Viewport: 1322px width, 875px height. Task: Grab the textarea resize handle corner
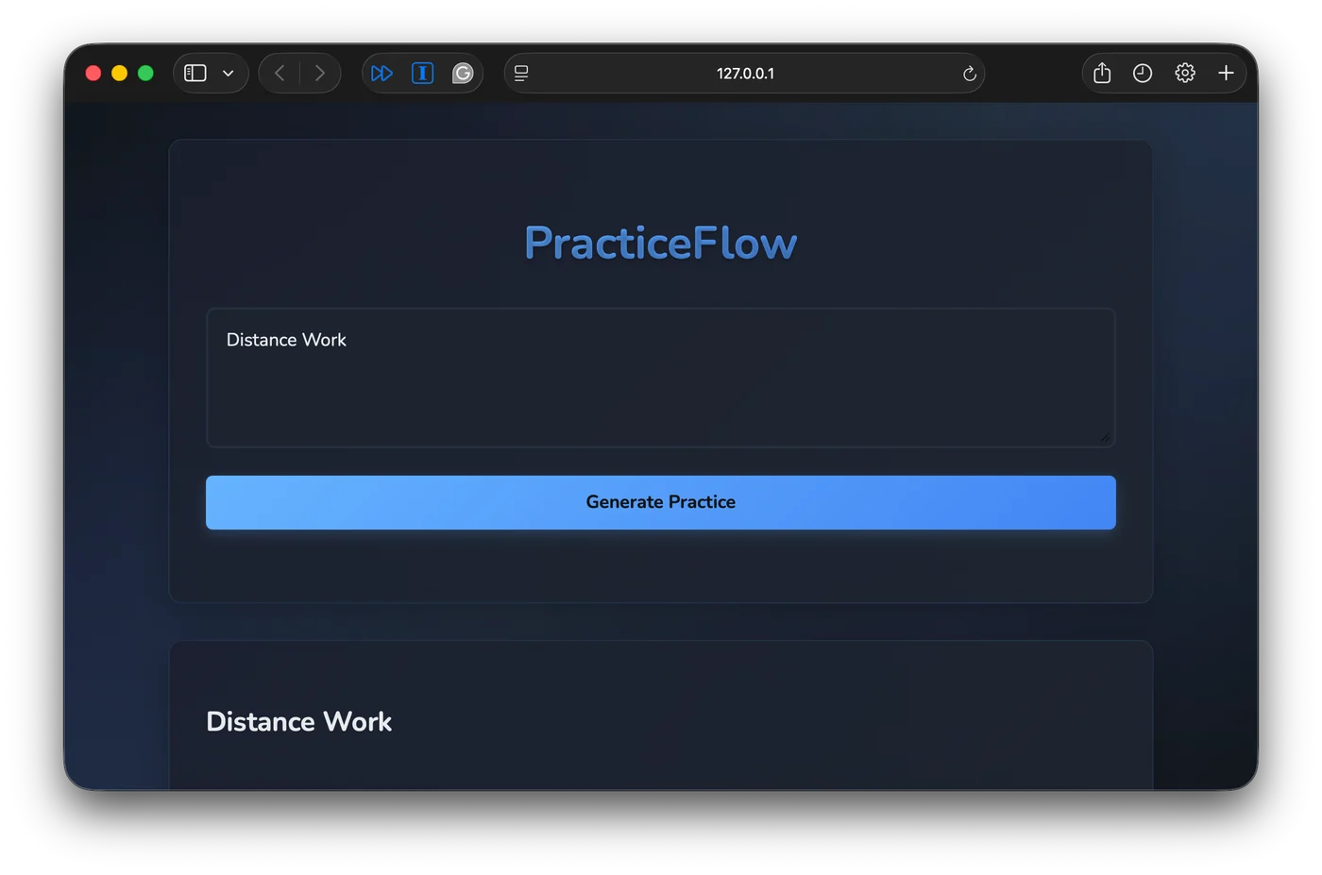point(1105,437)
